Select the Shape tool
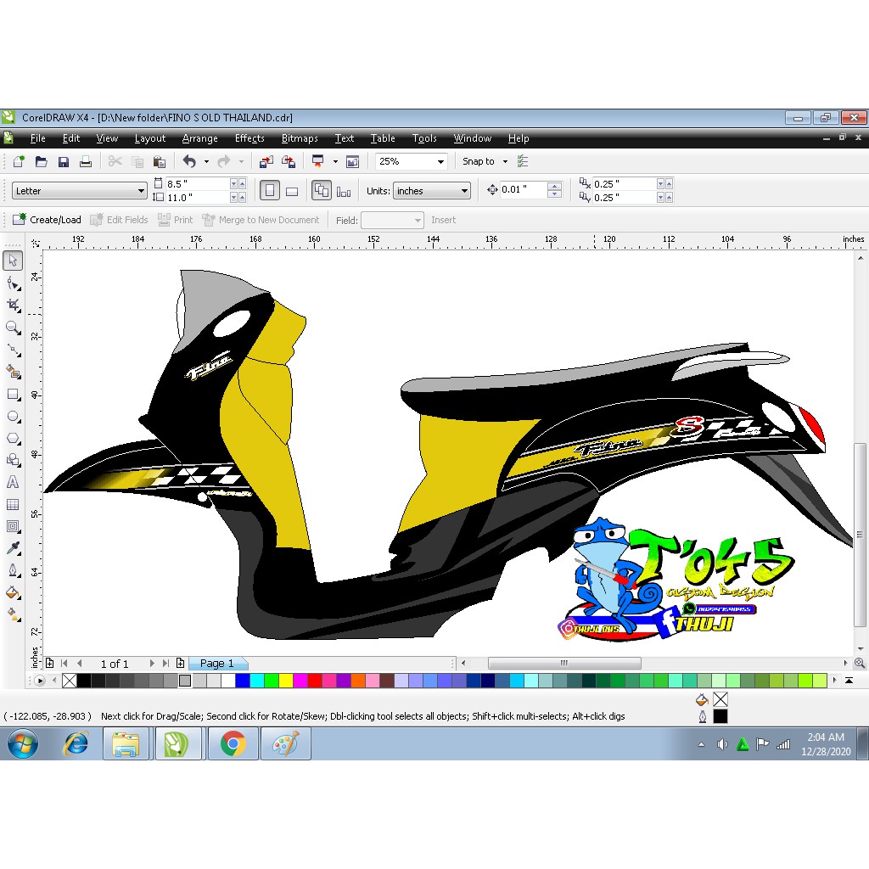Screen dimensions: 869x869 coord(13,283)
